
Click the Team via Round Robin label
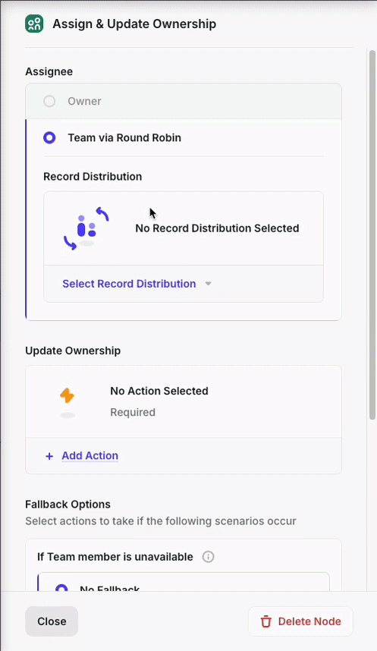[x=124, y=138]
